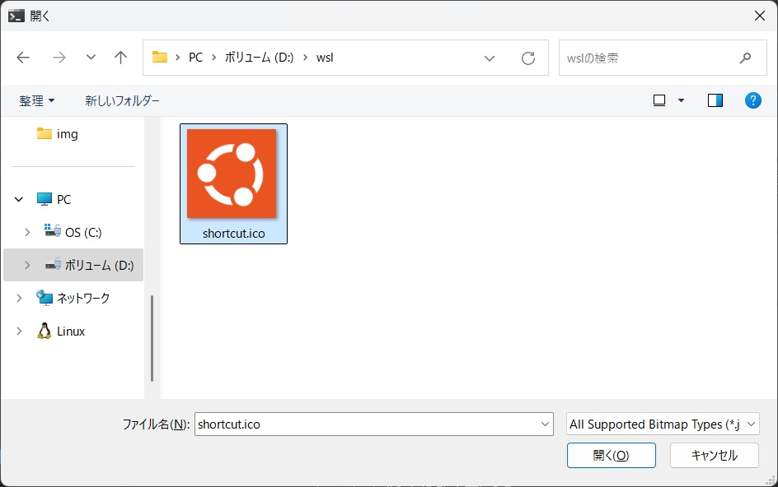The width and height of the screenshot is (778, 487).
Task: Click the terminal icon in title bar
Action: click(x=16, y=16)
